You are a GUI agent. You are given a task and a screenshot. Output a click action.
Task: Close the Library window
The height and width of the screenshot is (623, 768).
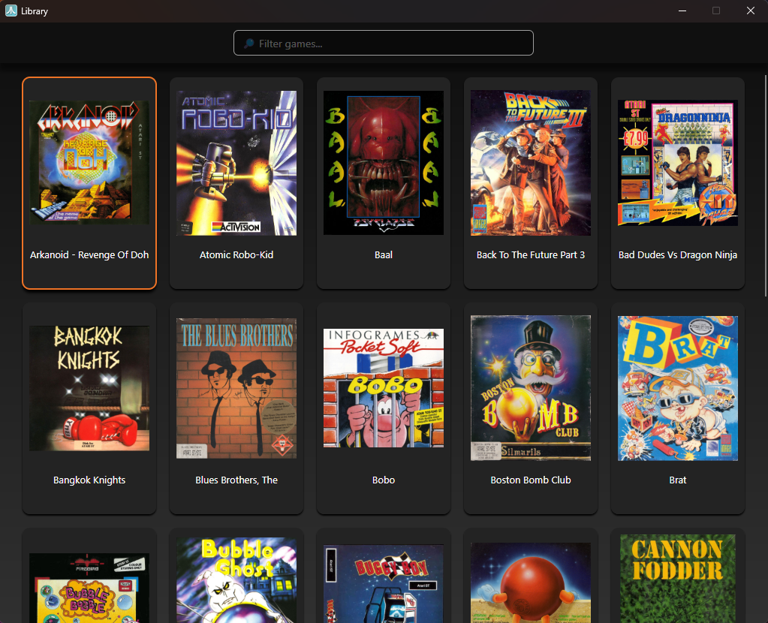point(751,11)
